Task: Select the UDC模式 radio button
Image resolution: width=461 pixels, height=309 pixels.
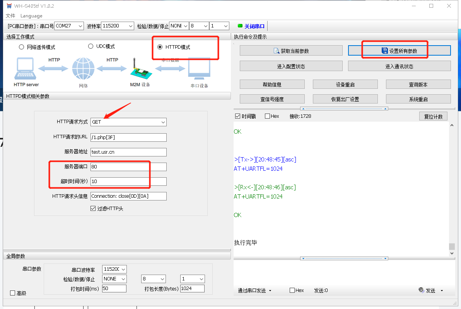Action: point(91,46)
